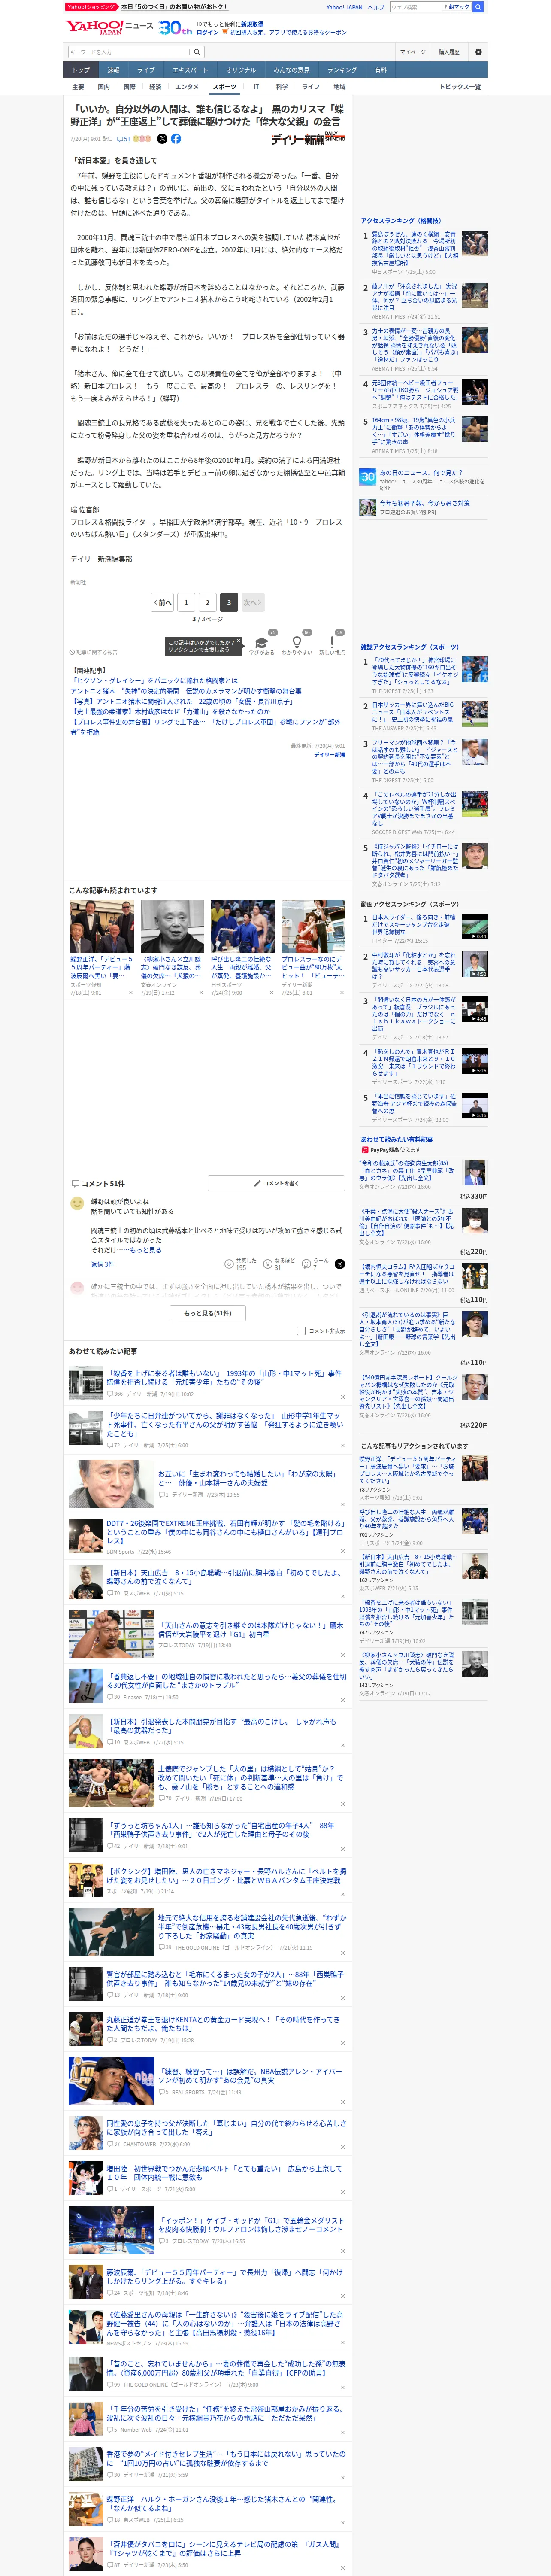Select the 経済 category tab
Viewport: 551px width, 2576px height.
click(155, 87)
